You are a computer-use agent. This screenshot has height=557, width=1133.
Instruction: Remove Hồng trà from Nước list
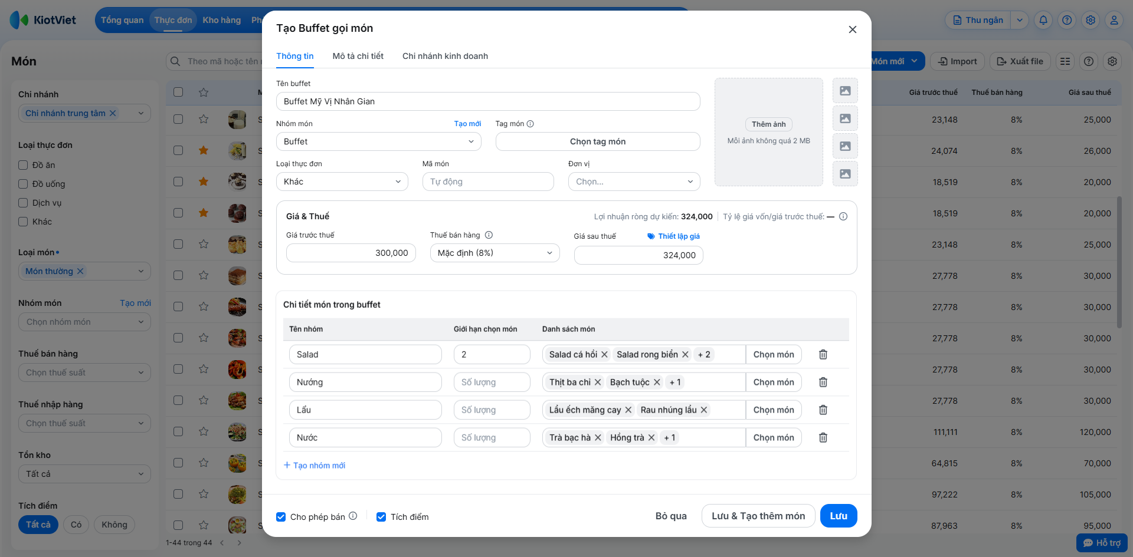(651, 437)
